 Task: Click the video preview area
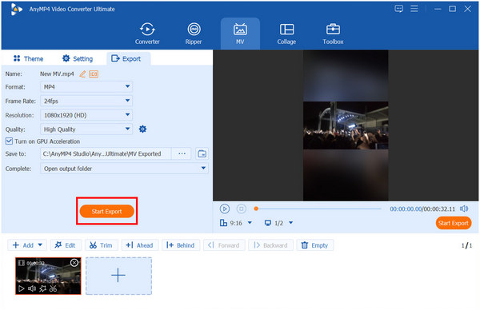346,125
